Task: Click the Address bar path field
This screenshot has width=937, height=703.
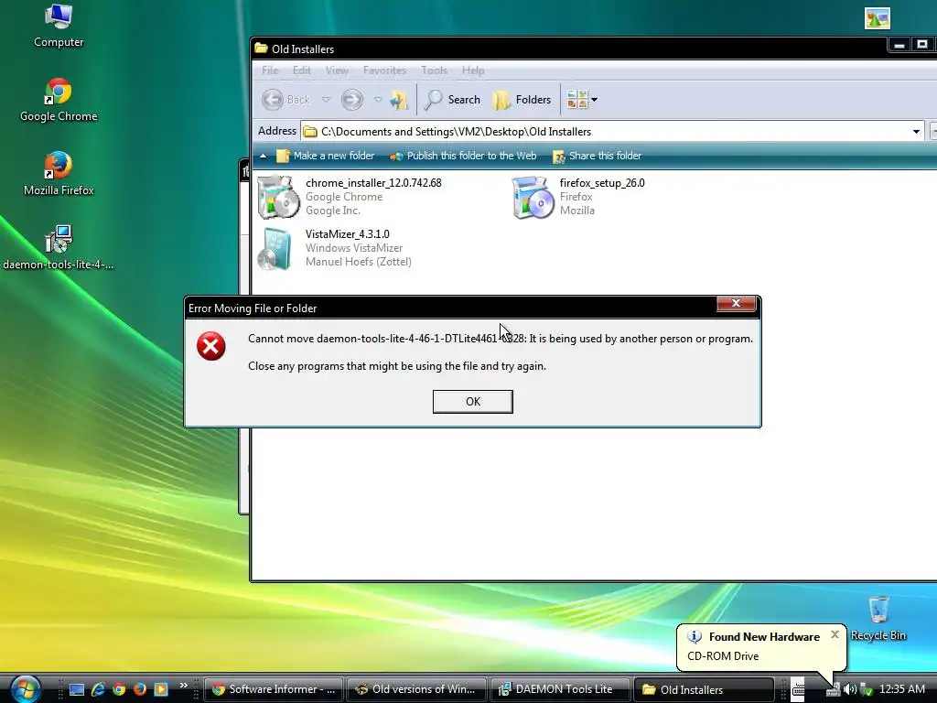Action: 611,131
